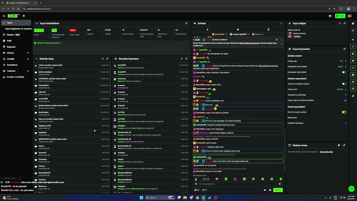357x201 pixels.
Task: Open the emoji picker in the message field
Action: pyautogui.click(x=280, y=184)
